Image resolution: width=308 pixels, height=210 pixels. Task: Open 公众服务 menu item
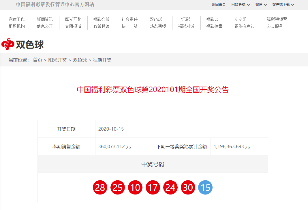275,26
